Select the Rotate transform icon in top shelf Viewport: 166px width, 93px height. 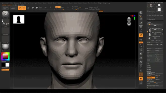click(37, 8)
